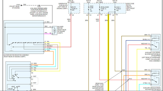163x91 pixels.
Task: Click the S102 splice dot
Action: tap(39, 5)
